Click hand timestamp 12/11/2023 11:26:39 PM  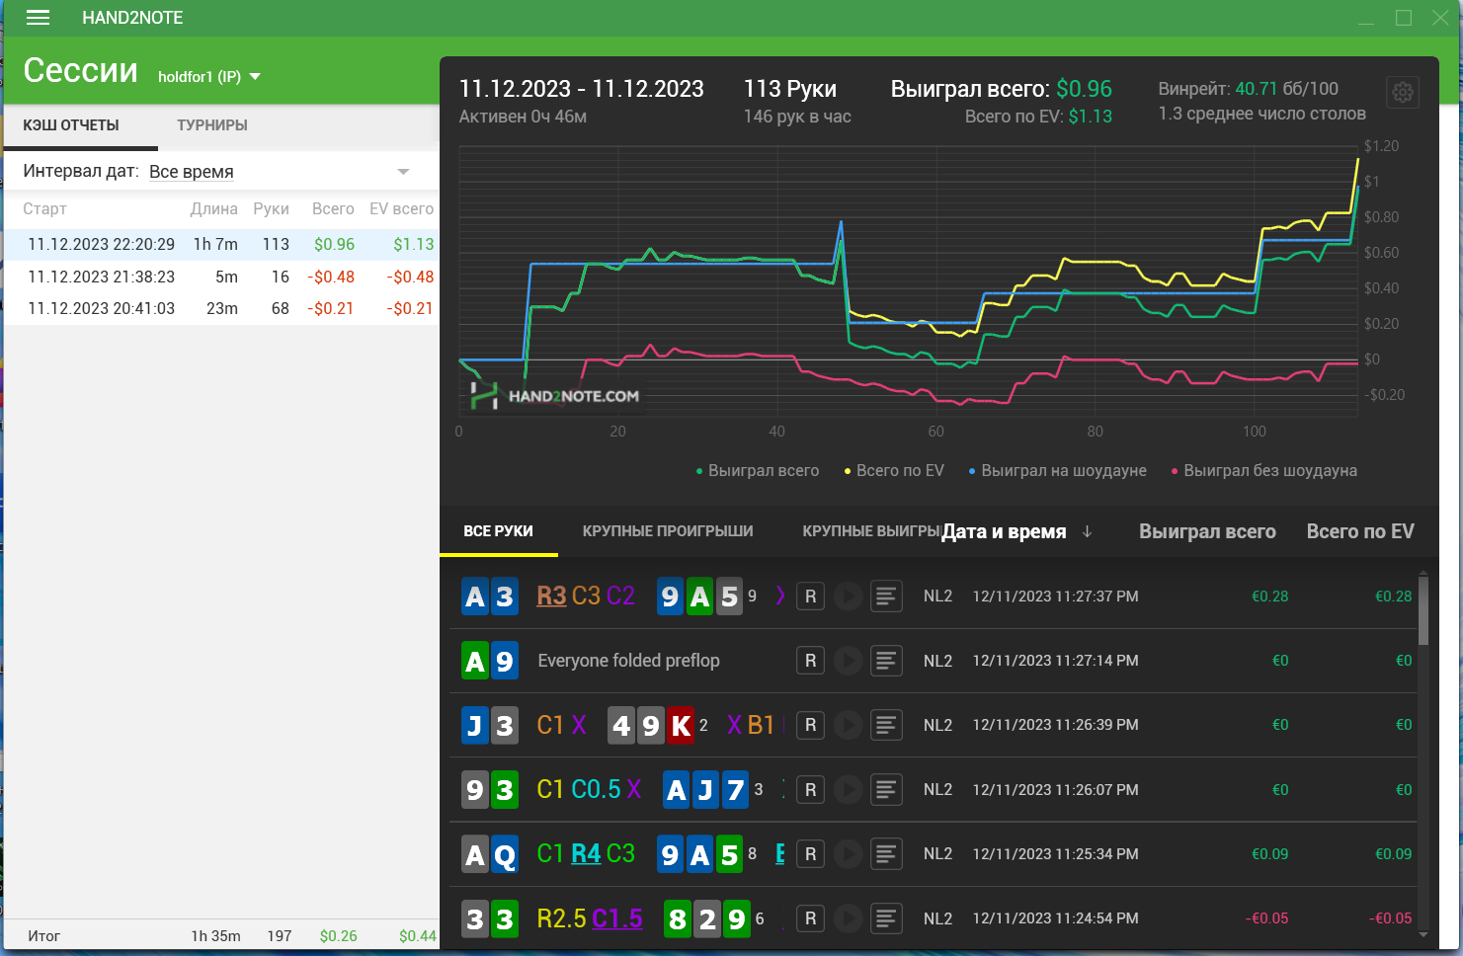[1055, 725]
